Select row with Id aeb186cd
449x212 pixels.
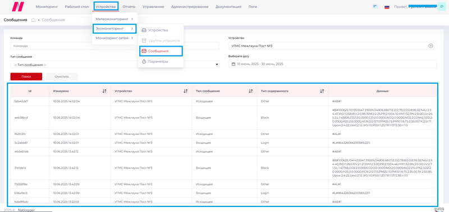pos(223,118)
